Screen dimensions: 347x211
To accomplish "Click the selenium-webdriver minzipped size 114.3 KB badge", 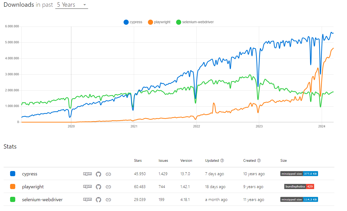I will click(x=299, y=199).
